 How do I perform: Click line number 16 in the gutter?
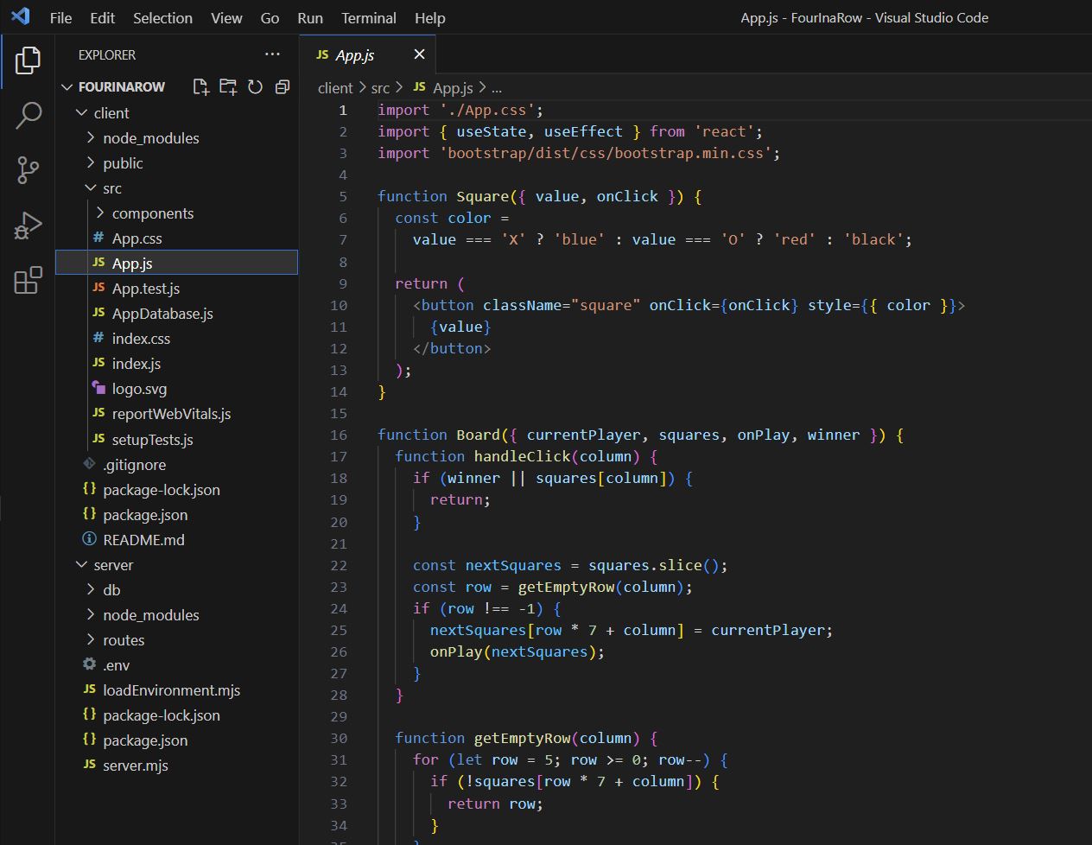[339, 435]
